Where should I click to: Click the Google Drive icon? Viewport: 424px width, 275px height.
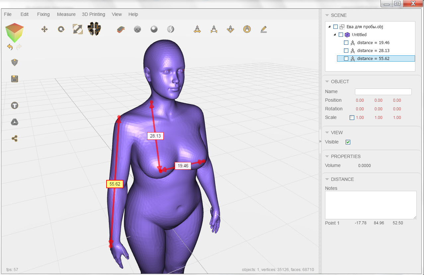click(15, 122)
